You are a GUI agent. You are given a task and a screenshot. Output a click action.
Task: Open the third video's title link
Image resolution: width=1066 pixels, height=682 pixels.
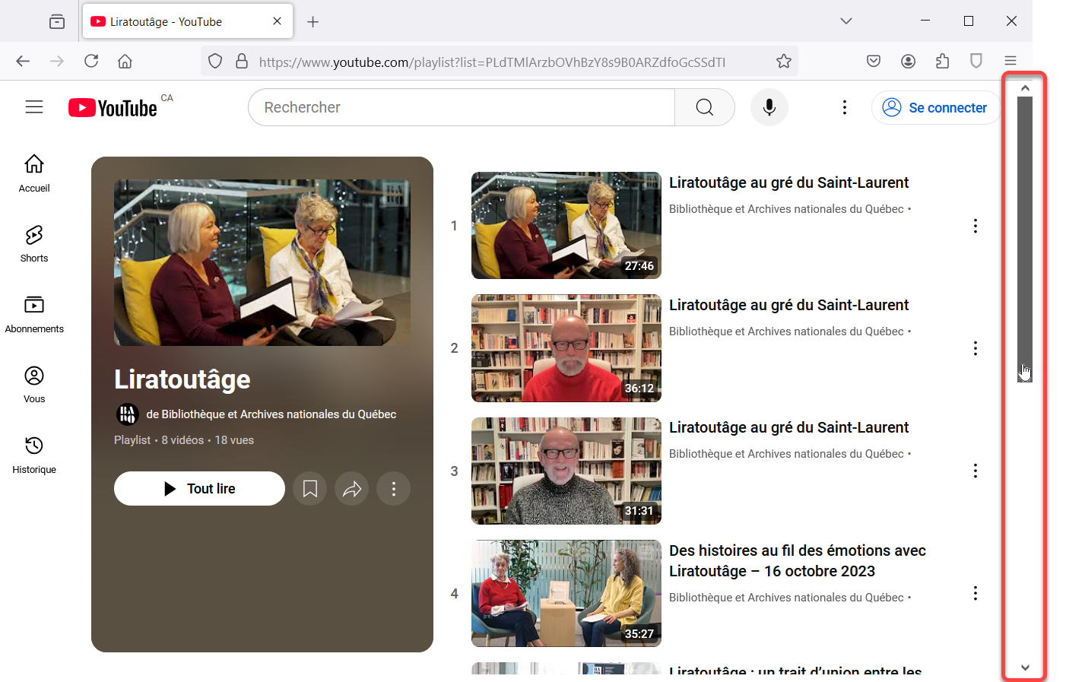coord(788,427)
